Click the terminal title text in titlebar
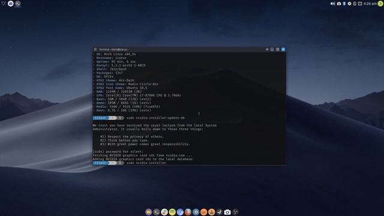 (113, 49)
